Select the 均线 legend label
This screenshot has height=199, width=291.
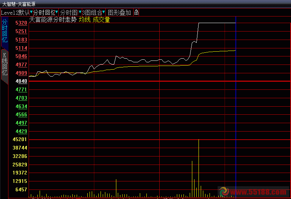85,19
